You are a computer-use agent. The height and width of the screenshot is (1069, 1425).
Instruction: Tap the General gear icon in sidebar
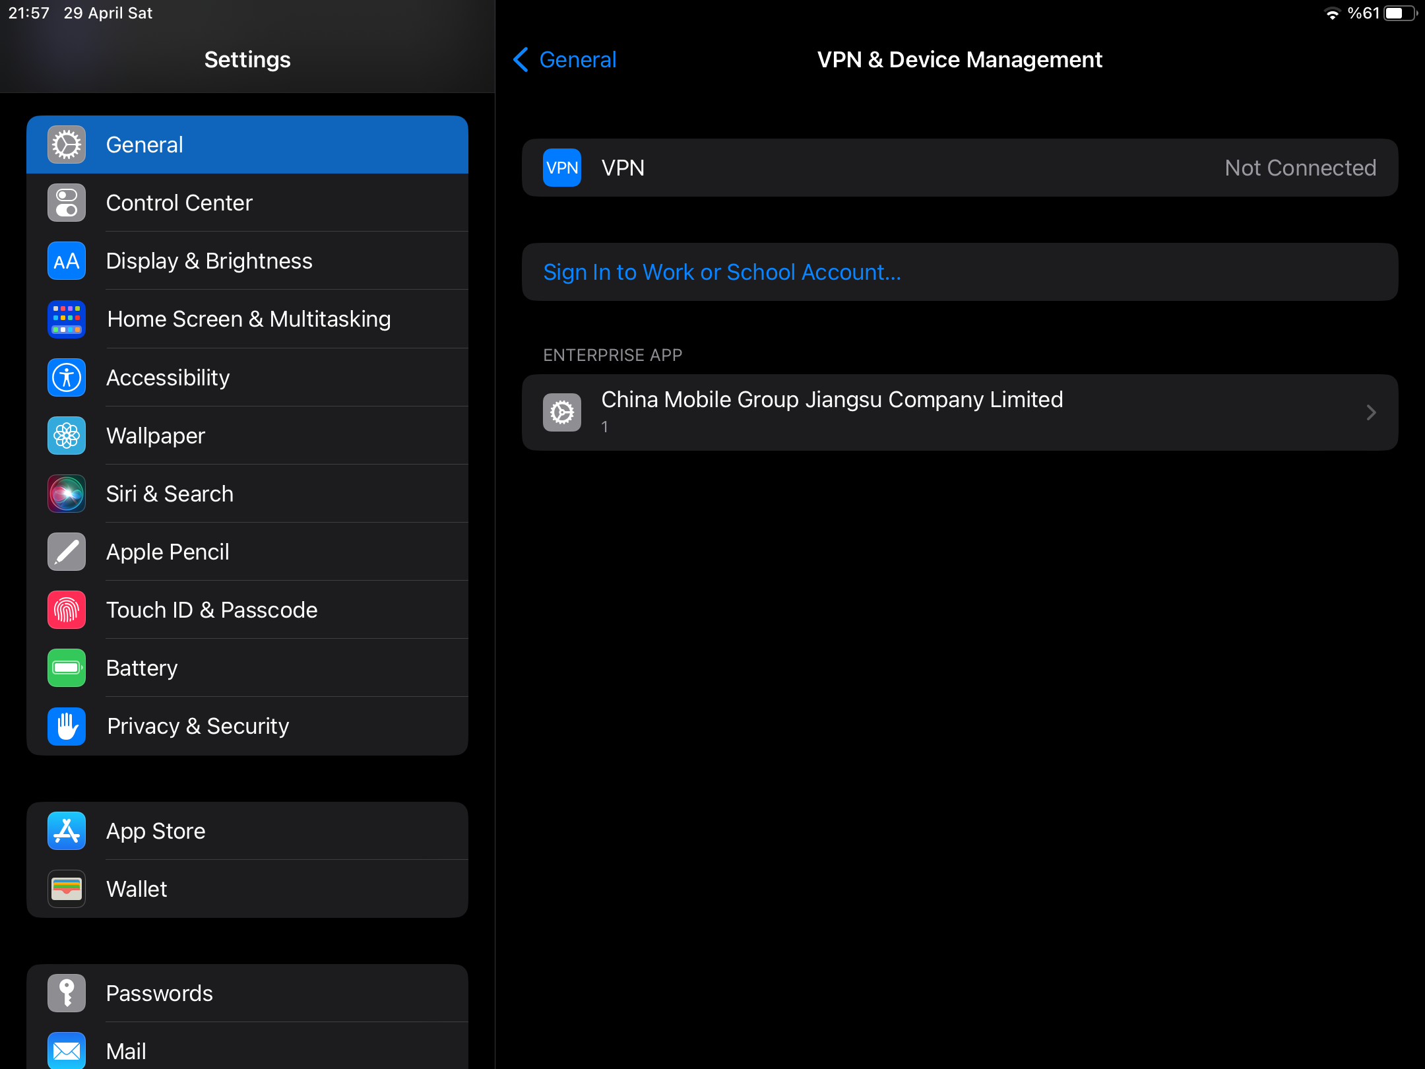pos(67,145)
